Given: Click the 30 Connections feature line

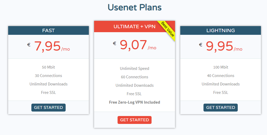Looking at the screenshot, I should tap(48, 76).
